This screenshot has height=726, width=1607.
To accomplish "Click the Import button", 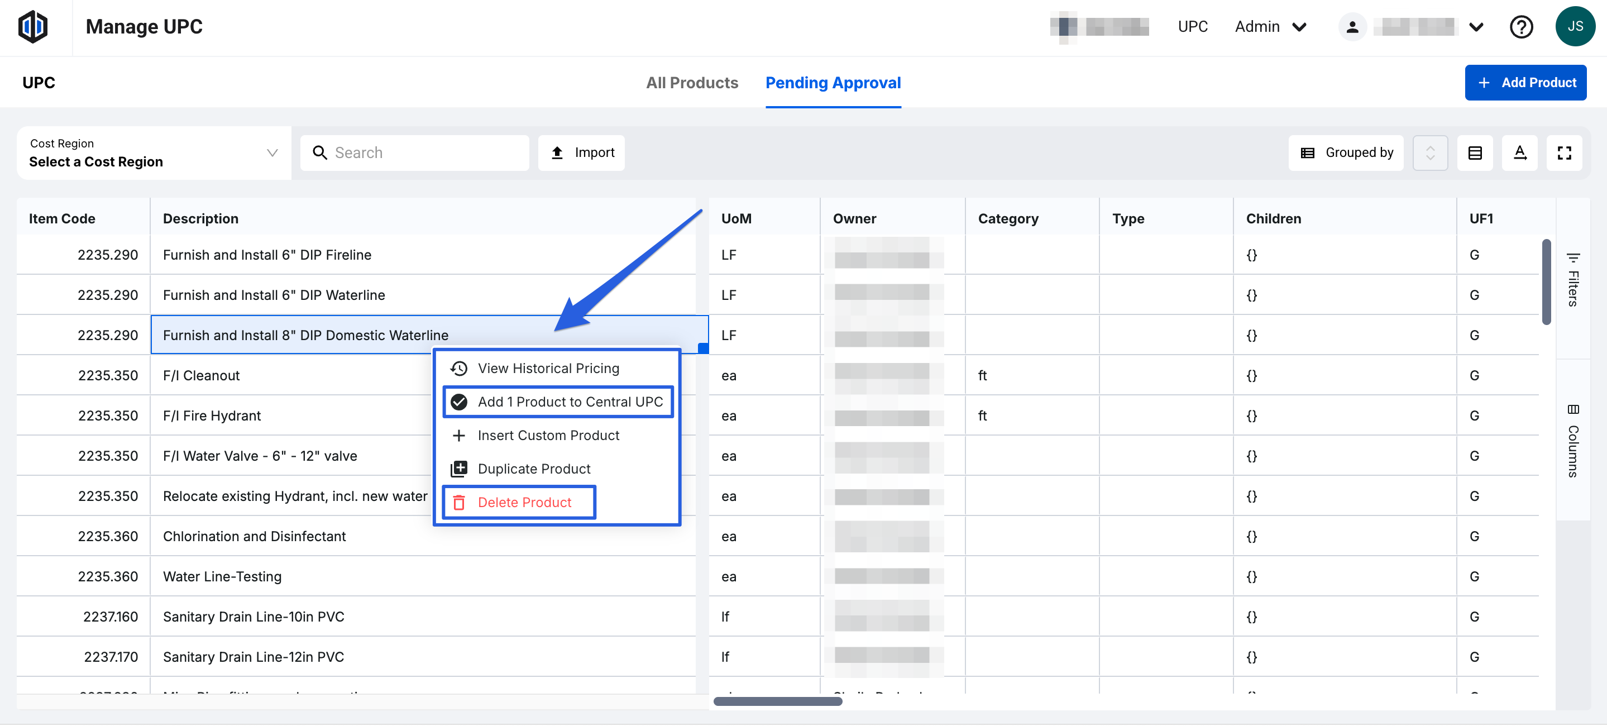I will pyautogui.click(x=581, y=153).
